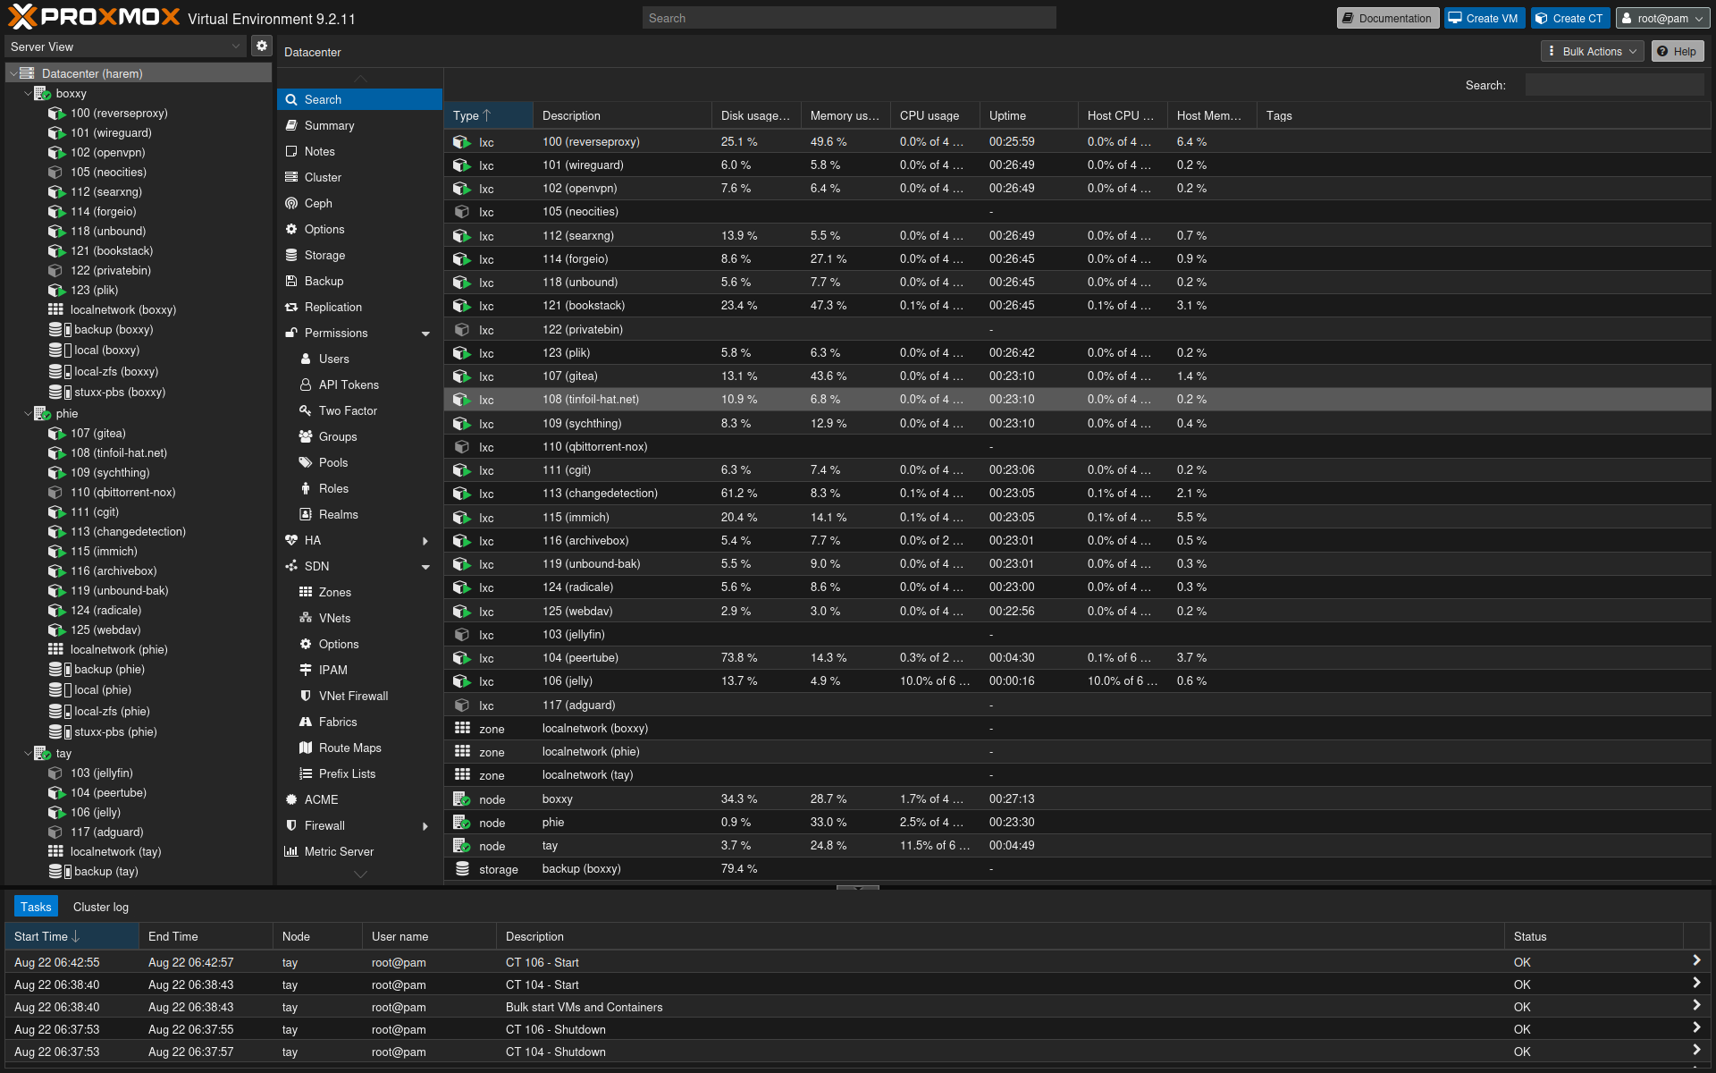Collapse the tay node in tree
This screenshot has height=1073, width=1716.
pyautogui.click(x=28, y=754)
